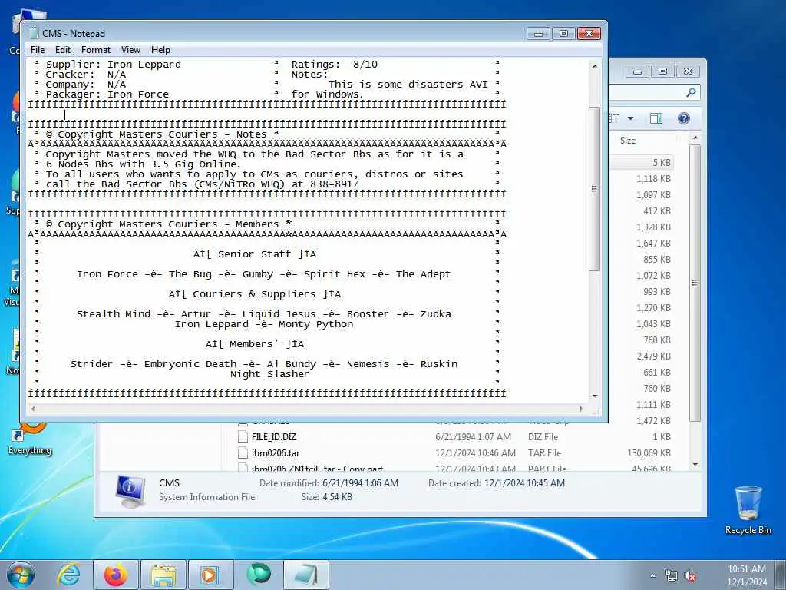
Task: Select the FILE_ID.DIZ file in Explorer
Action: click(x=274, y=437)
